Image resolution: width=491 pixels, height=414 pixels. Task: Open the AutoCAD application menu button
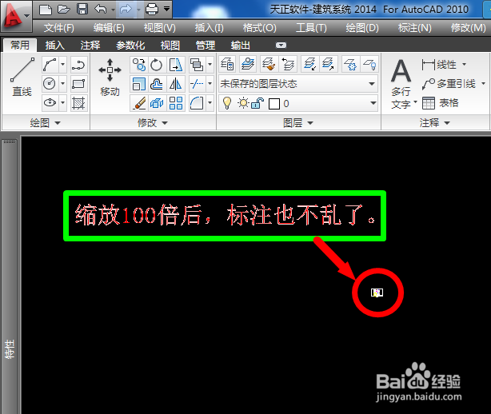[x=16, y=16]
